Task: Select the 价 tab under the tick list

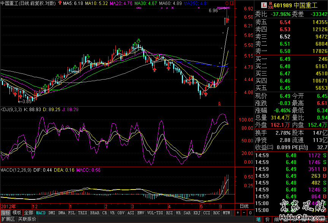Action: coord(268,220)
